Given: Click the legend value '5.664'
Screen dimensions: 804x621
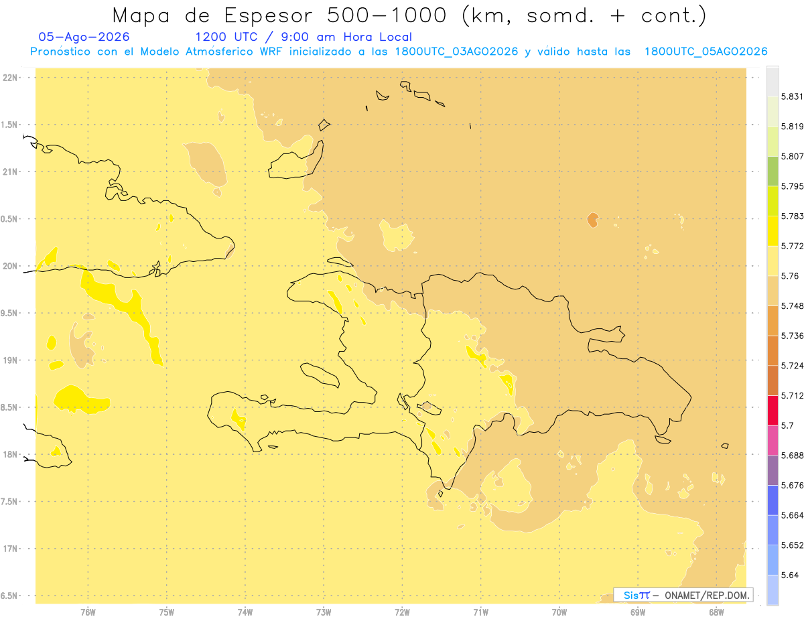Looking at the screenshot, I should (792, 515).
